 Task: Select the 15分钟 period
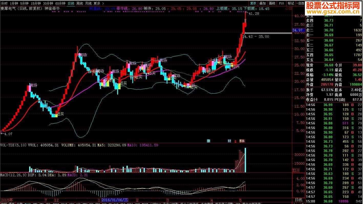click(36, 3)
